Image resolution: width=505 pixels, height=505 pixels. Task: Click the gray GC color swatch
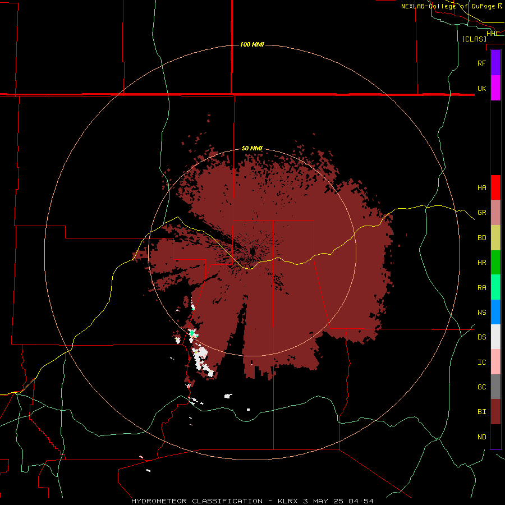pyautogui.click(x=495, y=387)
